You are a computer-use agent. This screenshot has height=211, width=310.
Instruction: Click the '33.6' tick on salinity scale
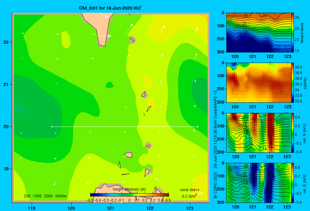(x=298, y=101)
